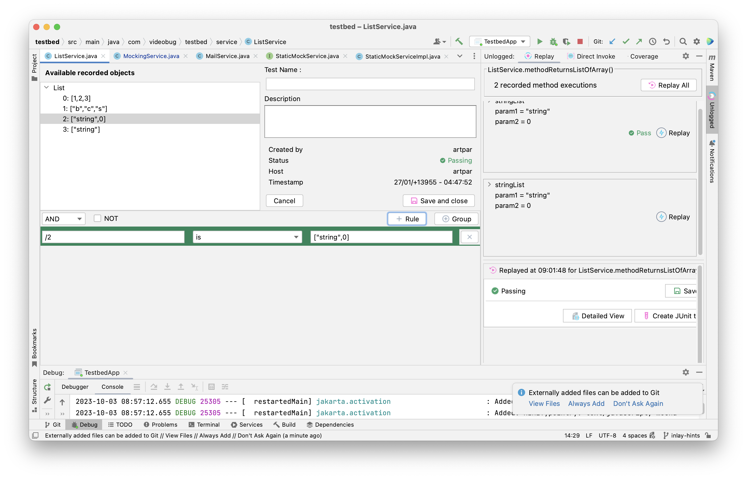The width and height of the screenshot is (747, 479).
Task: Toggle the NOT checkbox
Action: [97, 218]
